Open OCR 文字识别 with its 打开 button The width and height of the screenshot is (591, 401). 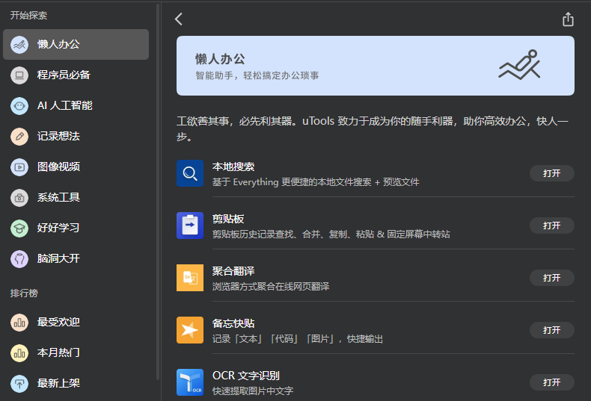pos(552,382)
